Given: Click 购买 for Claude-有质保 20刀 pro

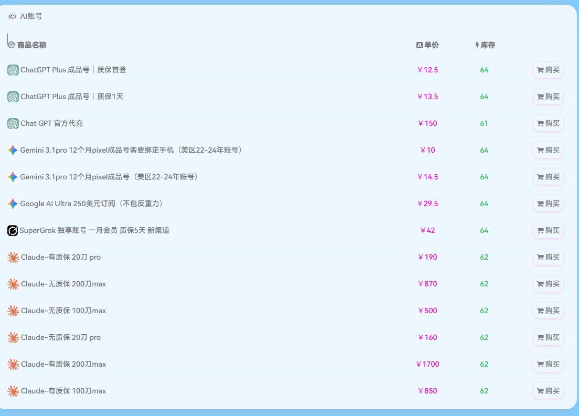Looking at the screenshot, I should click(548, 257).
